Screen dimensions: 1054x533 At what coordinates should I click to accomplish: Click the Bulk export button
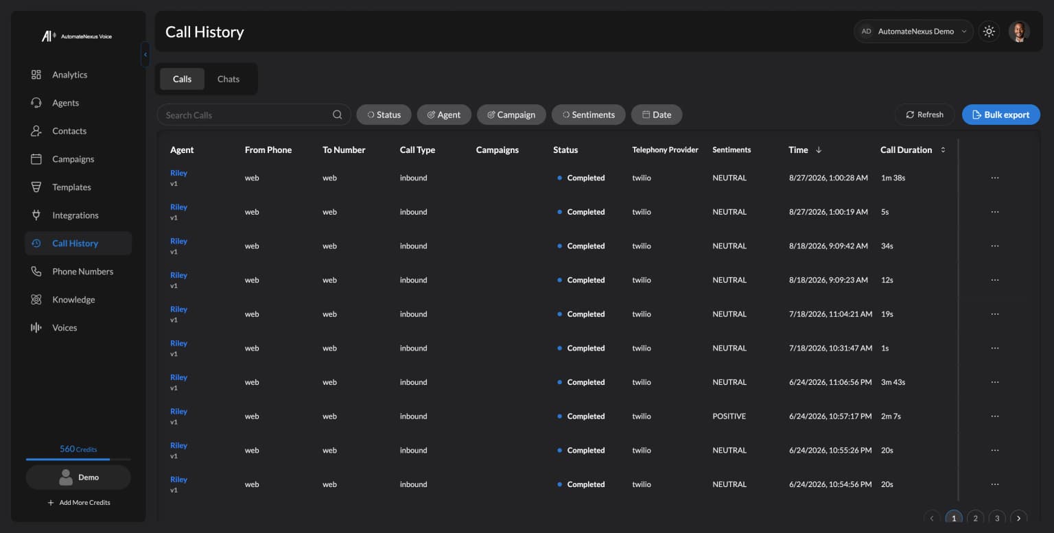pyautogui.click(x=1001, y=115)
